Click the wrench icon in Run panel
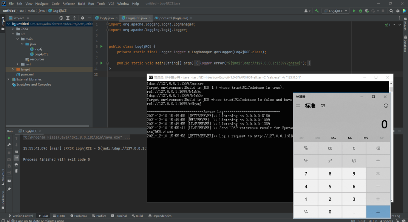 pos(9,145)
